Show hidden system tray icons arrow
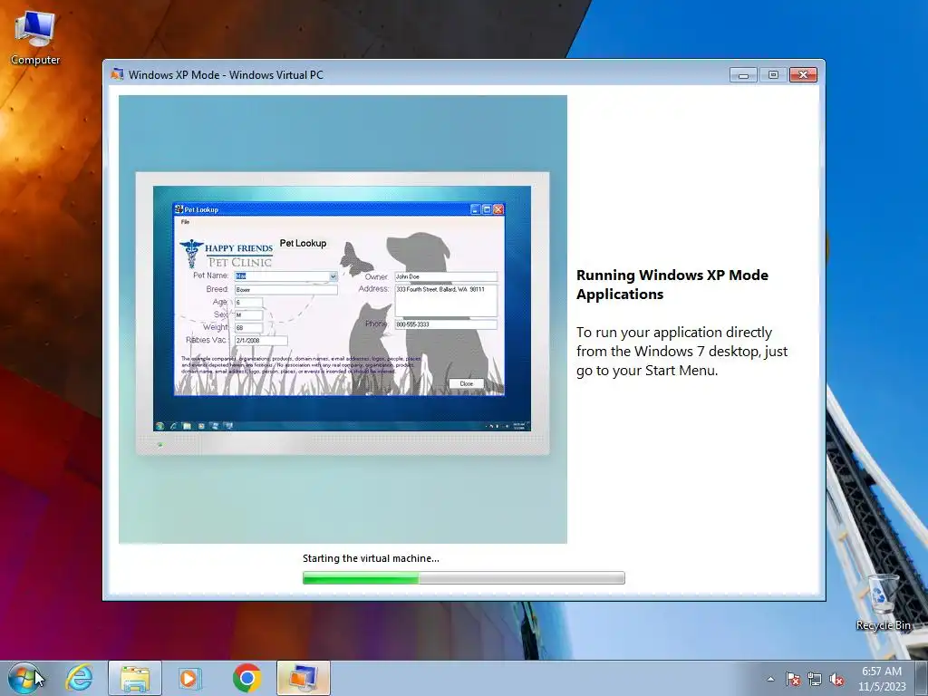The height and width of the screenshot is (696, 928). click(x=770, y=679)
